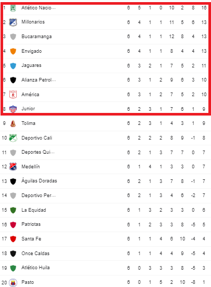
Task: Click the Atlético Huila team name
Action: click(x=35, y=268)
